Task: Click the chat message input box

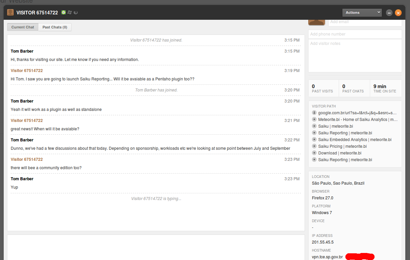Action: coord(156,247)
